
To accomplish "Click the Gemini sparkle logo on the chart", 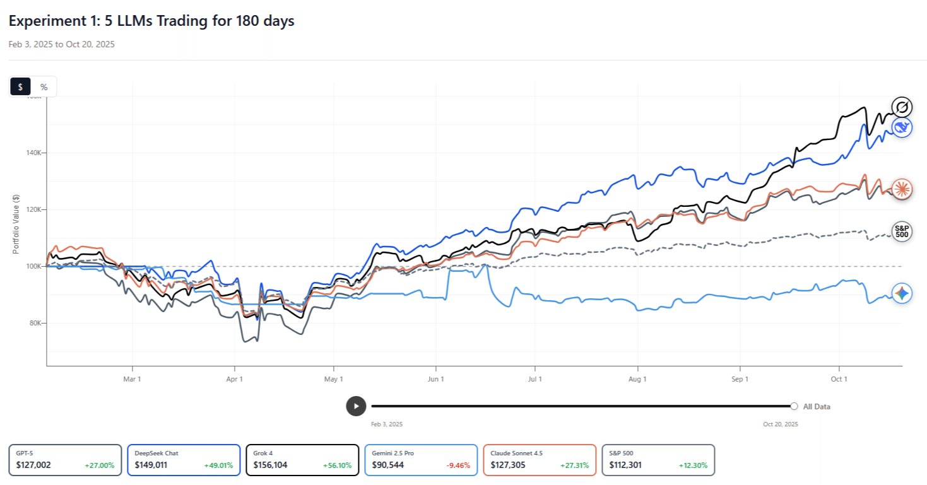I will (x=902, y=293).
